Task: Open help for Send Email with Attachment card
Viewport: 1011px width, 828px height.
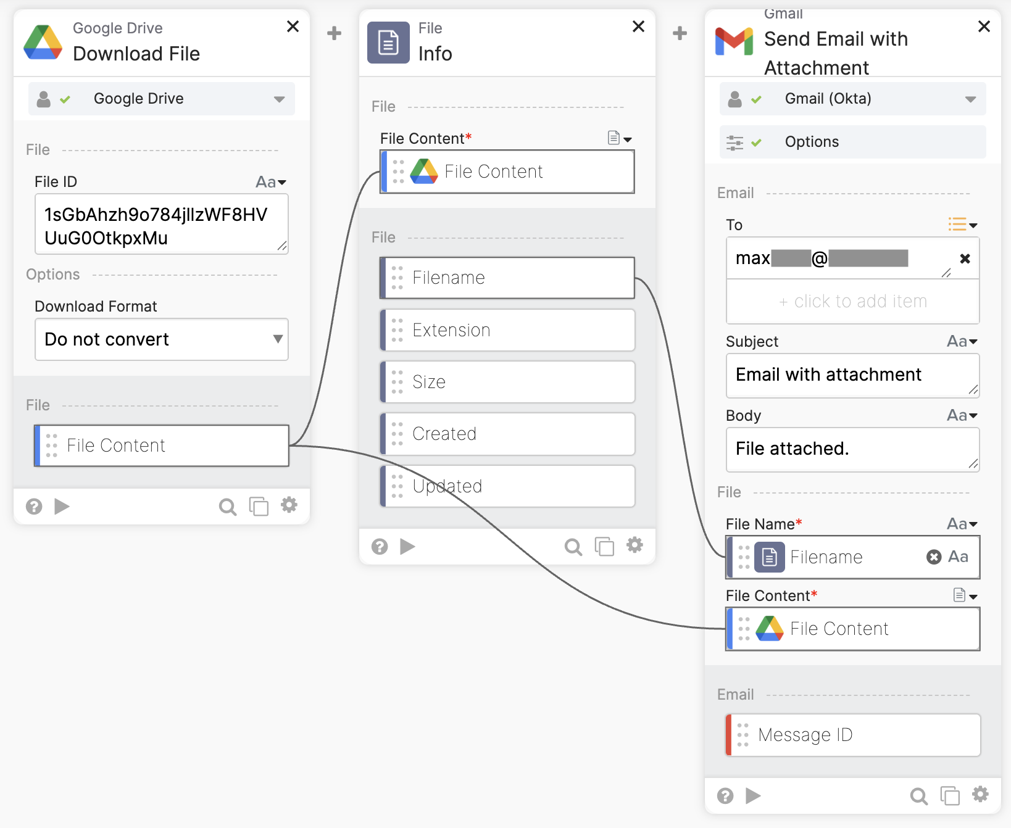Action: (x=725, y=795)
